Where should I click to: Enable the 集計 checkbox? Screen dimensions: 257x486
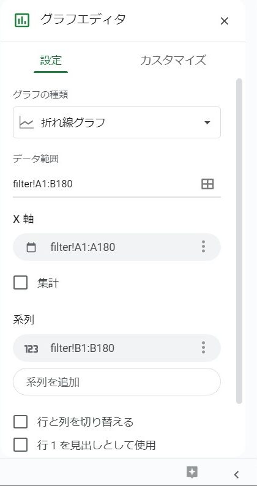(x=20, y=283)
